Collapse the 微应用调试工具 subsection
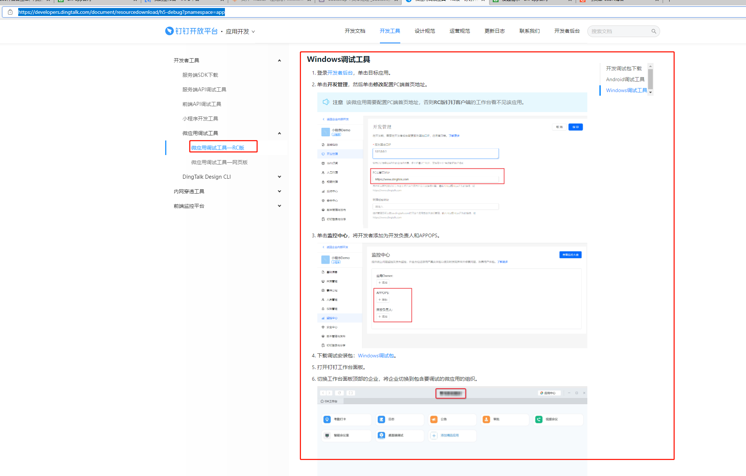 [279, 133]
